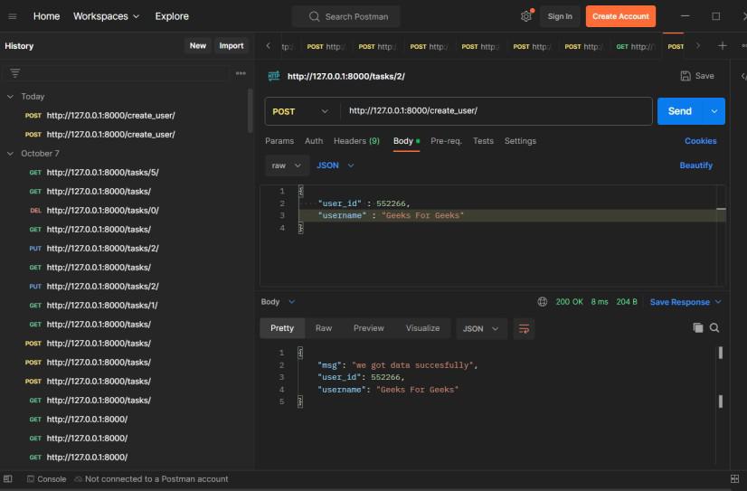The height and width of the screenshot is (491, 747).
Task: Open the raw body type dropdown
Action: [x=286, y=165]
